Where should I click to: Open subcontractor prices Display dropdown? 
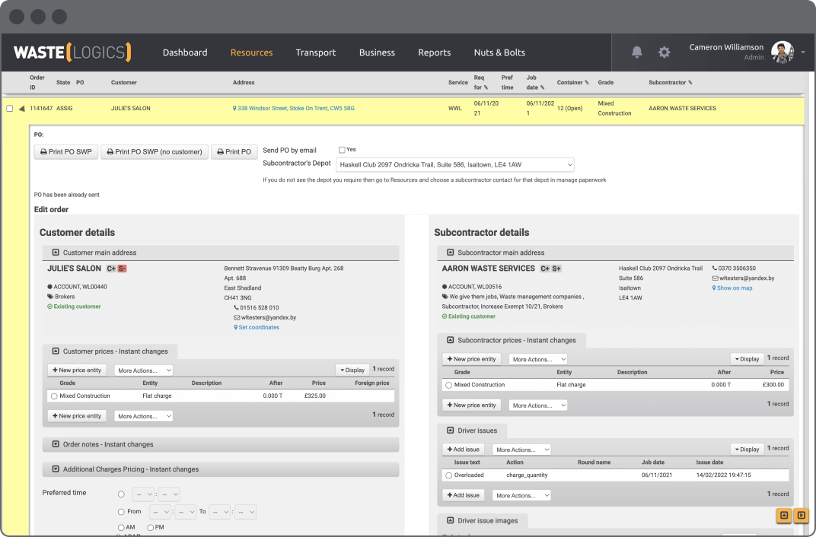tap(747, 359)
